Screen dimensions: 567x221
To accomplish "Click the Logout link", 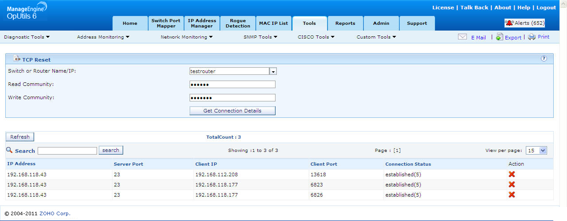I will point(546,8).
